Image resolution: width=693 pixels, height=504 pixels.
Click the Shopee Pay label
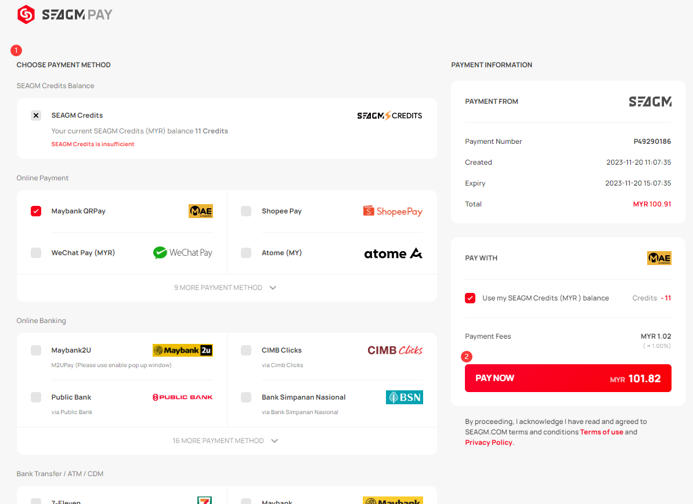point(281,211)
